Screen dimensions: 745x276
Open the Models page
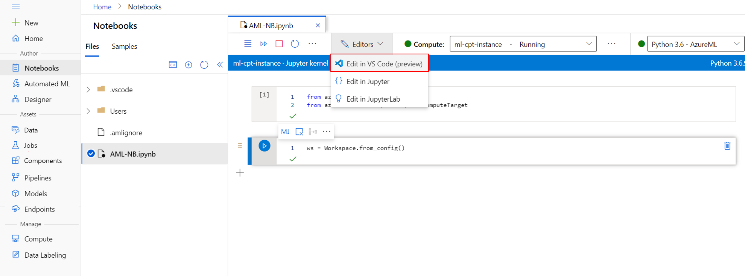29,193
